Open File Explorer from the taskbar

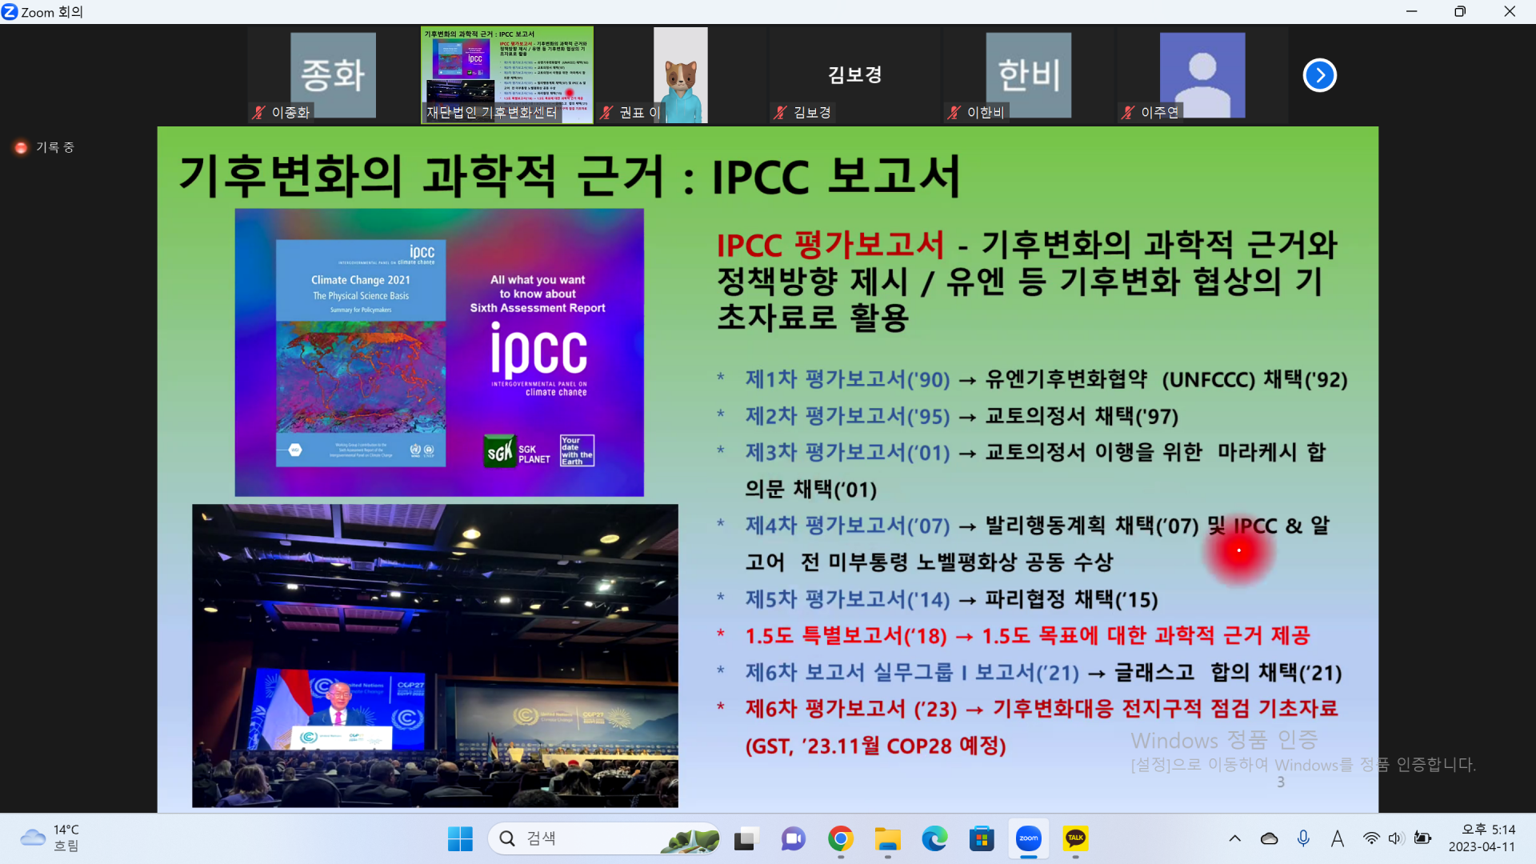point(887,838)
